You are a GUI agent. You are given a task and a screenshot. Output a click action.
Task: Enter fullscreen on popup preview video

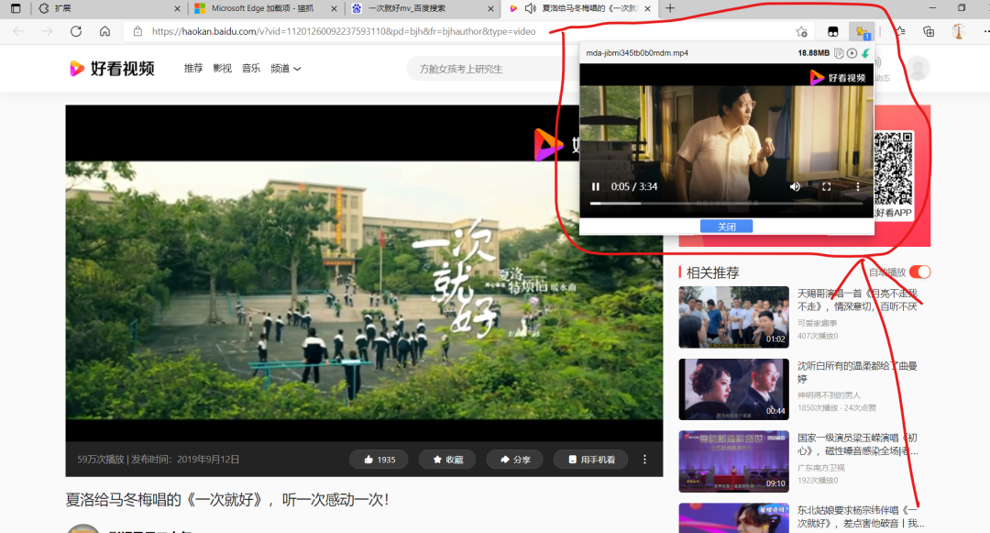click(x=827, y=187)
